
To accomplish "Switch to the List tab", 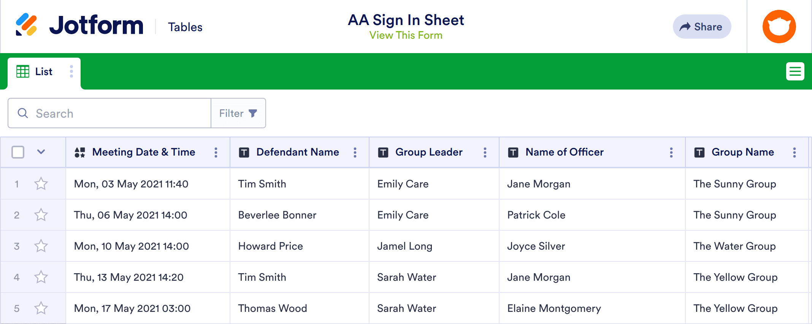I will point(44,72).
